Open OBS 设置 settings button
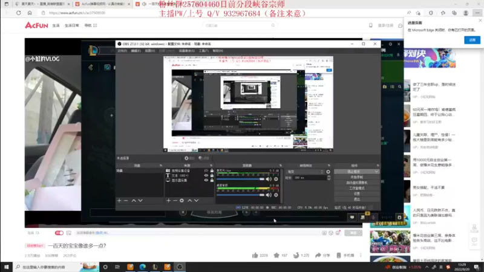 click(356, 193)
